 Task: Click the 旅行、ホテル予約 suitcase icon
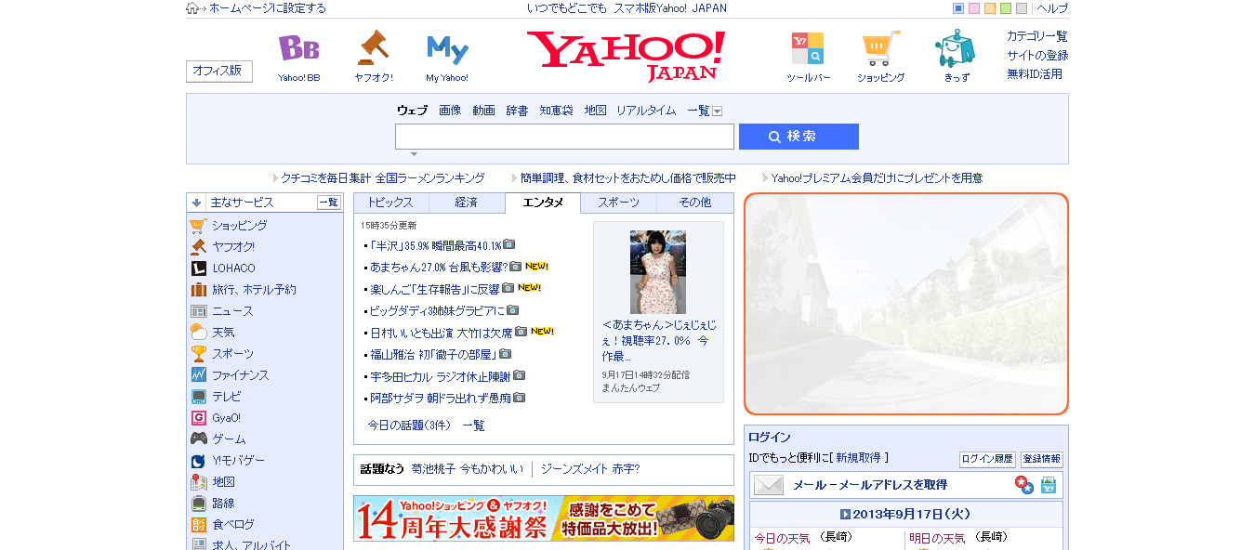click(x=198, y=290)
